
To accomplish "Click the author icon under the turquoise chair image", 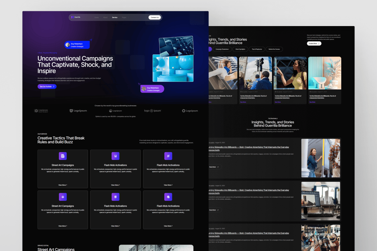I will [x=310, y=92].
